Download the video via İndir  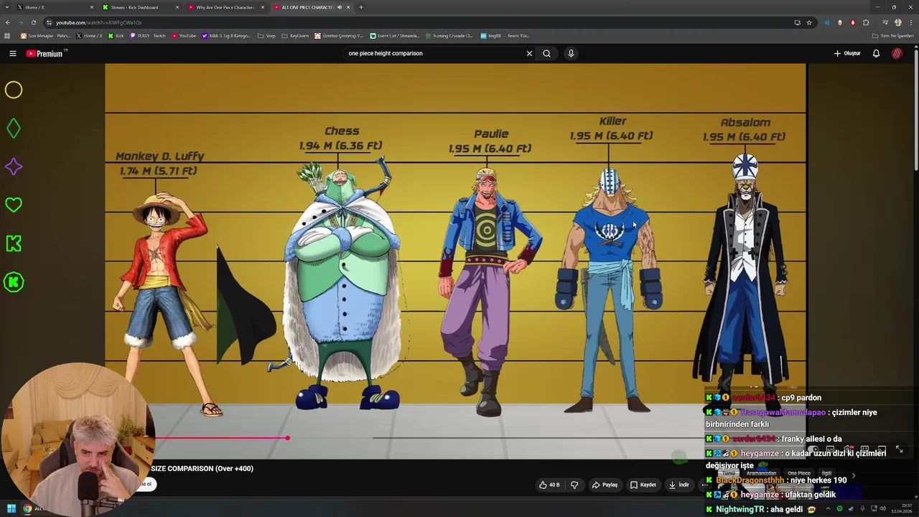tap(679, 485)
